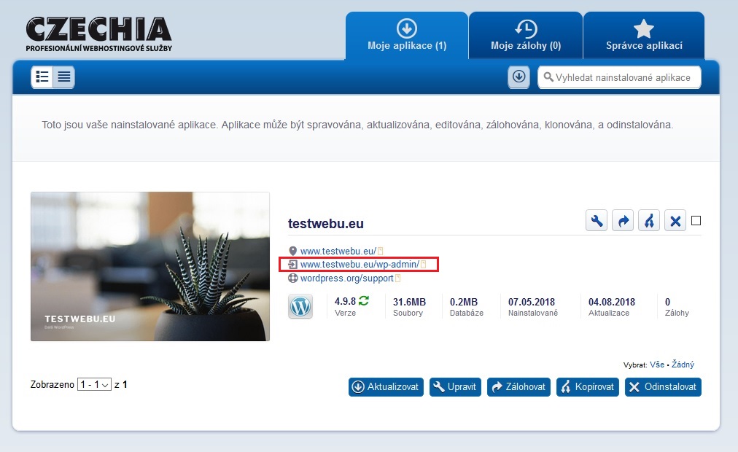
Task: Click the green update arrows next to version 4.9.8
Action: pyautogui.click(x=364, y=301)
